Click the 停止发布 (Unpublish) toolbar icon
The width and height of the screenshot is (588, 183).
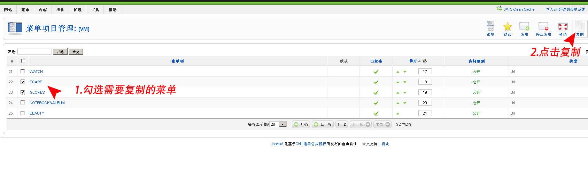point(543,28)
